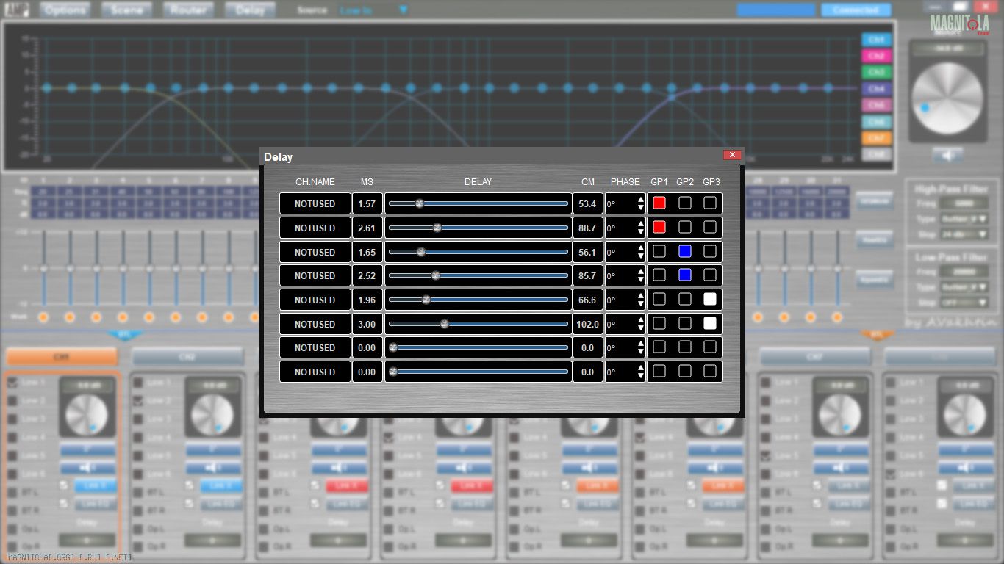Click the CM value 88.7
1004x564 pixels.
(x=587, y=228)
